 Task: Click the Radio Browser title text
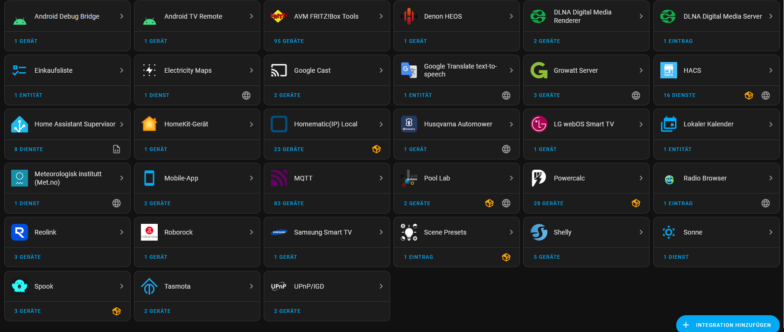705,178
